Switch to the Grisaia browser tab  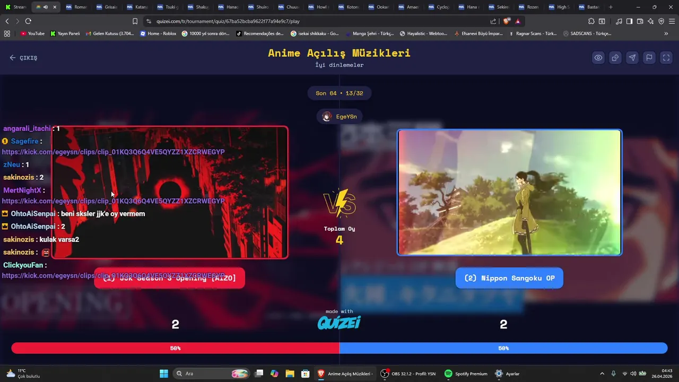108,7
